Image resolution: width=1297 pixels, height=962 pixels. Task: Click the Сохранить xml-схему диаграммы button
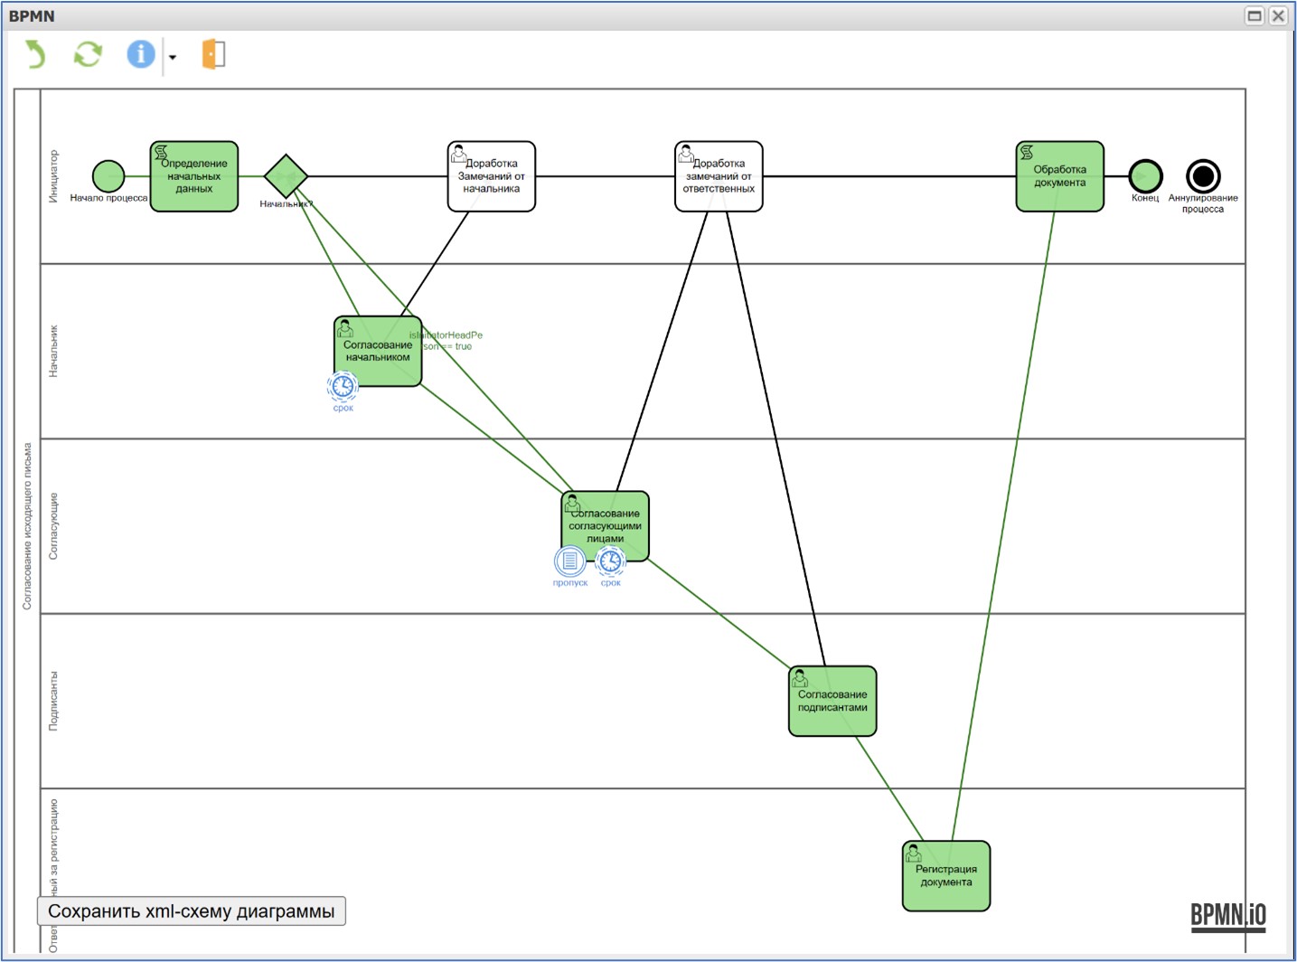[191, 910]
